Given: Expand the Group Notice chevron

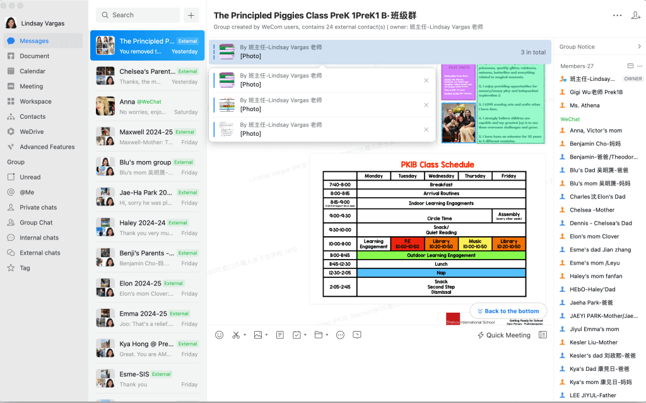Looking at the screenshot, I should (x=638, y=47).
